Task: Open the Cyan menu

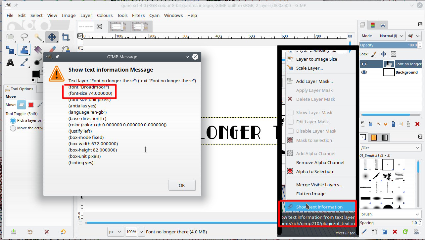Action: 154,15
